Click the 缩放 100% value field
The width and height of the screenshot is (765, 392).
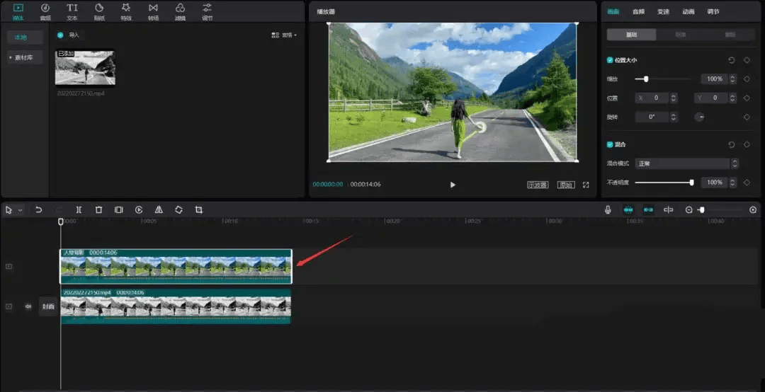(714, 79)
